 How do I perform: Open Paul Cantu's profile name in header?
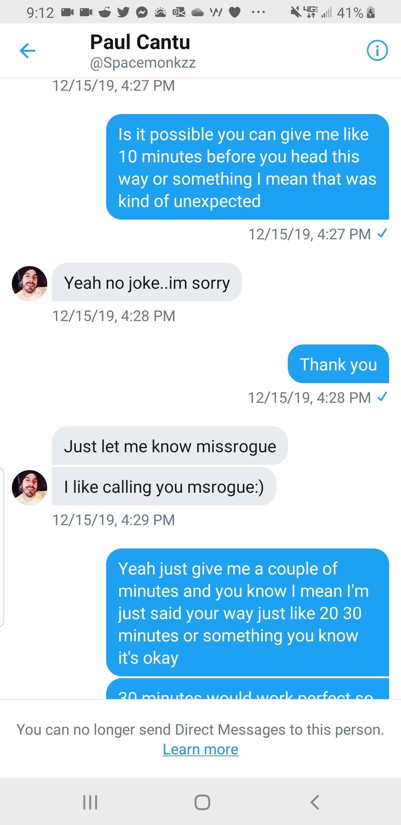coord(140,42)
